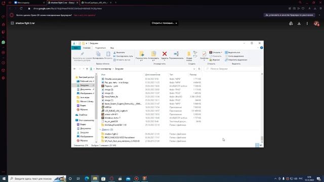
Task: Click the Copy icon in ribbon clipboard group
Action: pos(98,54)
